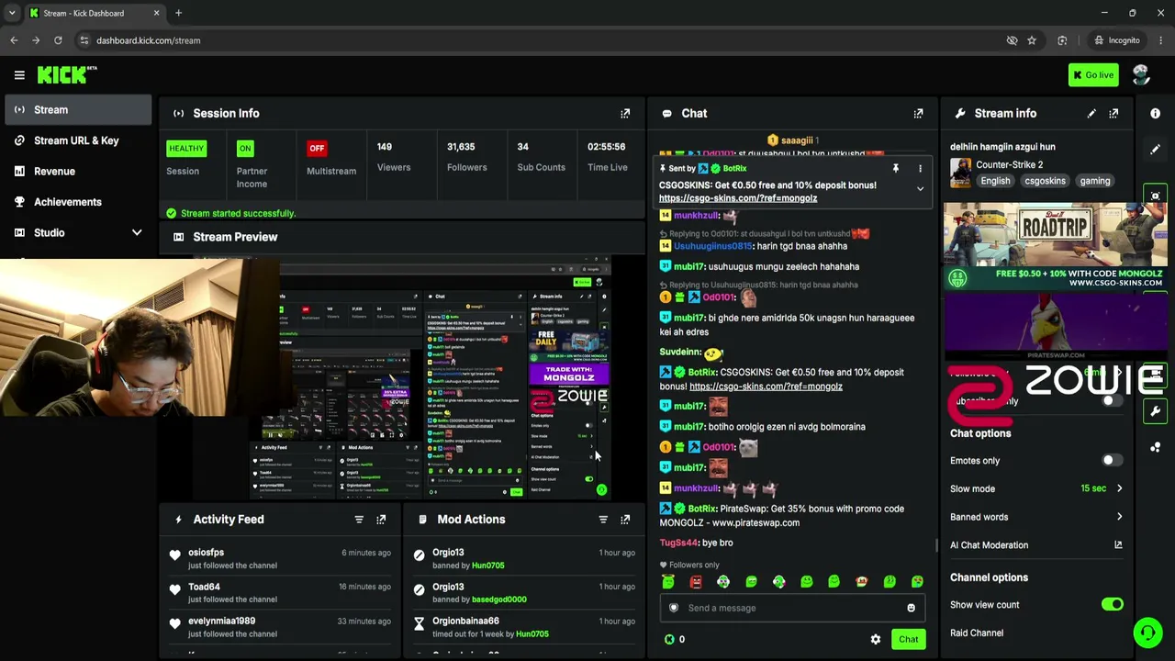Click the Roadtrip CSGO-Skins banner
This screenshot has width=1175, height=661.
[x=1055, y=246]
